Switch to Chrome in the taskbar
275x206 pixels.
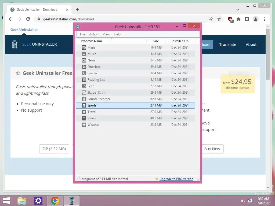[x=55, y=201]
